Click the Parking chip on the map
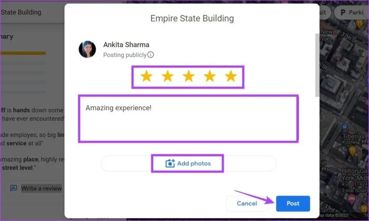 pos(352,12)
